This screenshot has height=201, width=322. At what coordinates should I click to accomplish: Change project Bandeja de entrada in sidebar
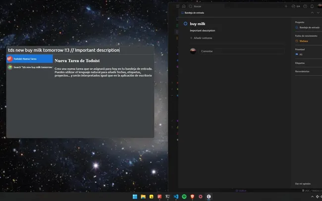(x=308, y=27)
